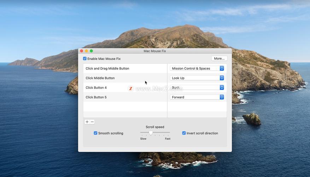Viewport: 310px width, 177px height.
Task: Open the Forward action dropdown
Action: 197,97
